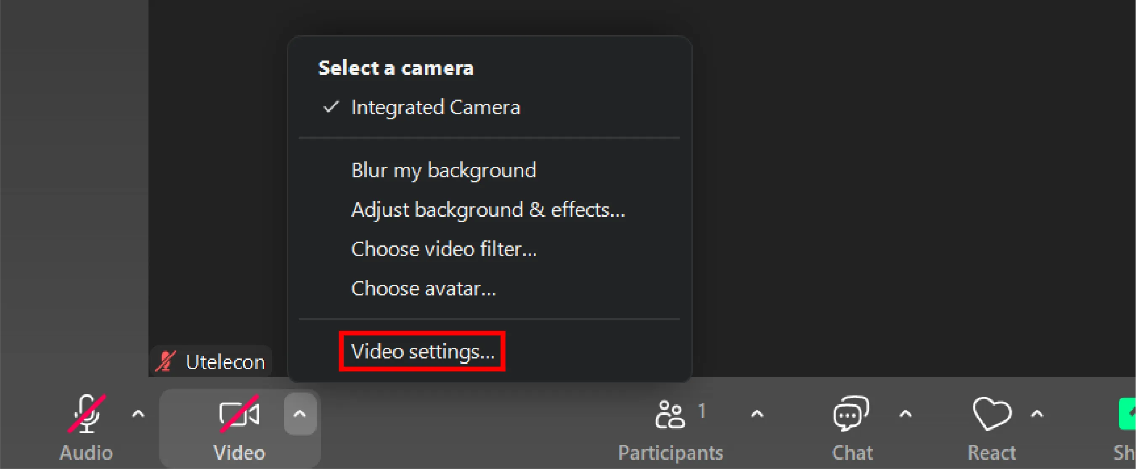Expand audio options chevron
The image size is (1136, 469).
[x=138, y=414]
